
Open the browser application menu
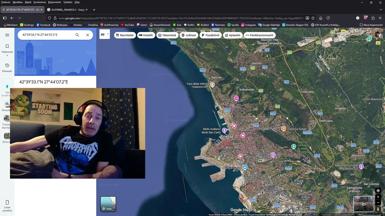[x=380, y=18]
